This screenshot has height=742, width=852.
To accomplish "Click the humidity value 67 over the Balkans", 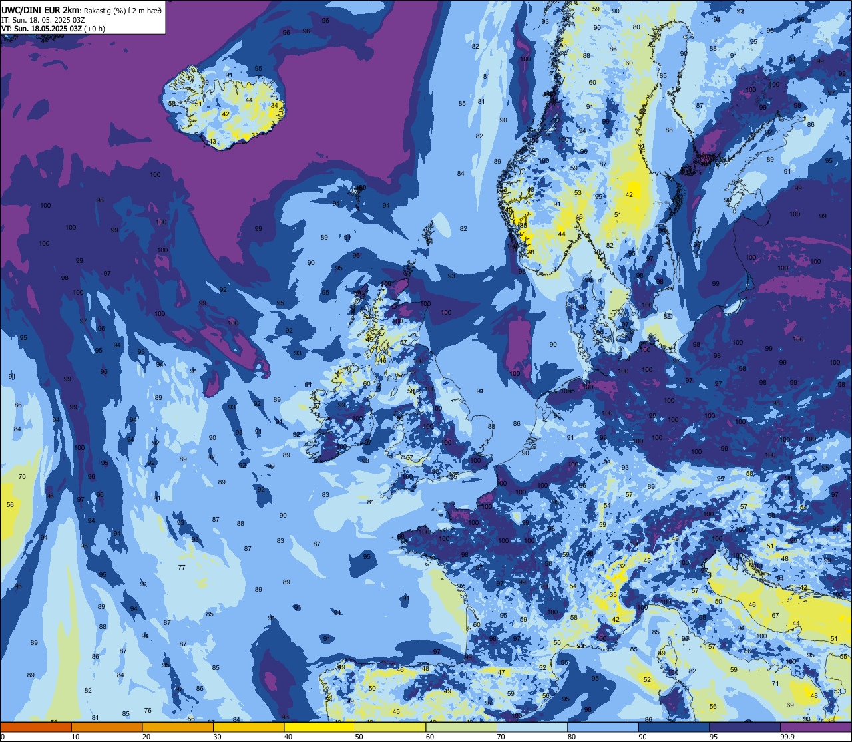I will click(x=775, y=615).
